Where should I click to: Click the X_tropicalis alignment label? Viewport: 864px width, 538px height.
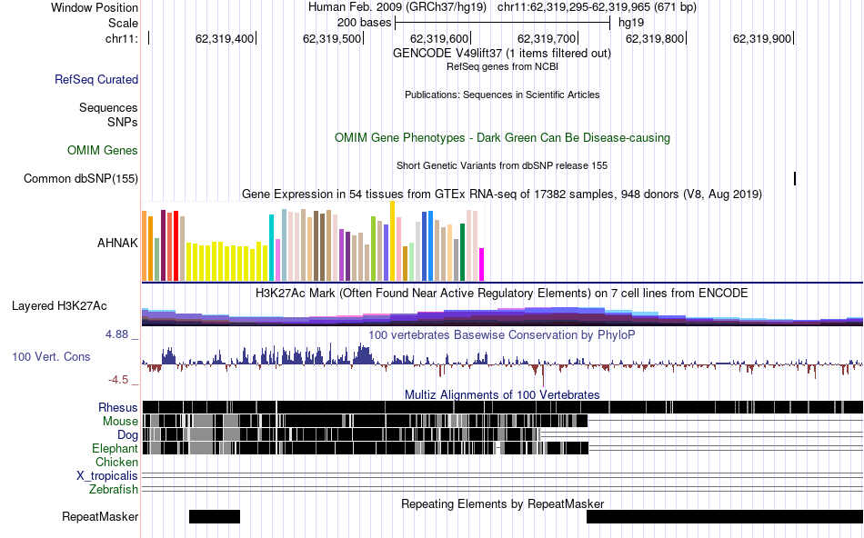coord(107,476)
